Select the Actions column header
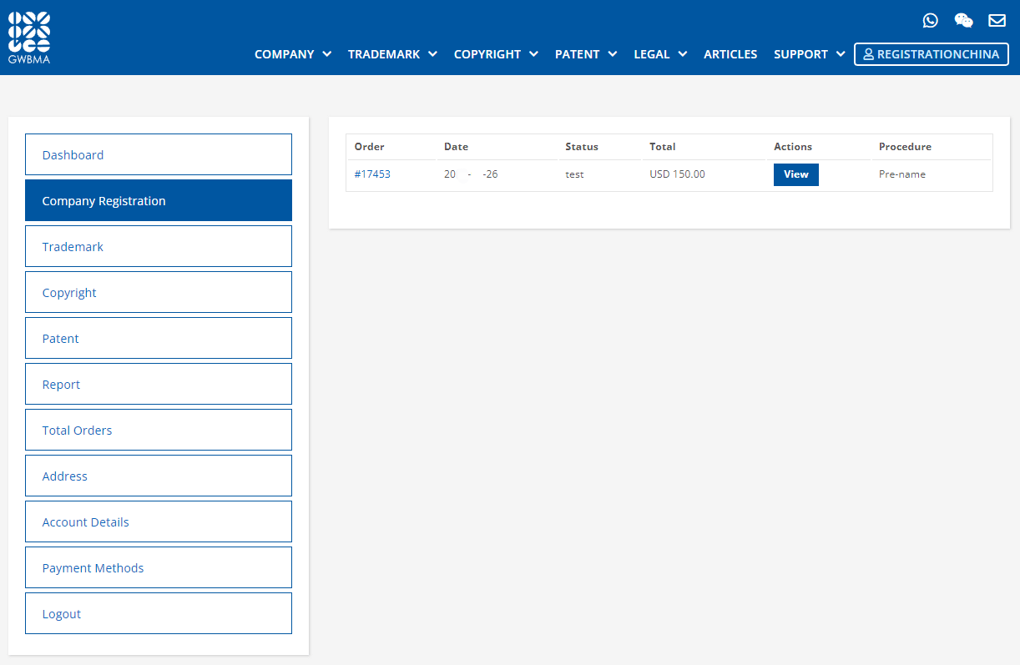 tap(793, 147)
